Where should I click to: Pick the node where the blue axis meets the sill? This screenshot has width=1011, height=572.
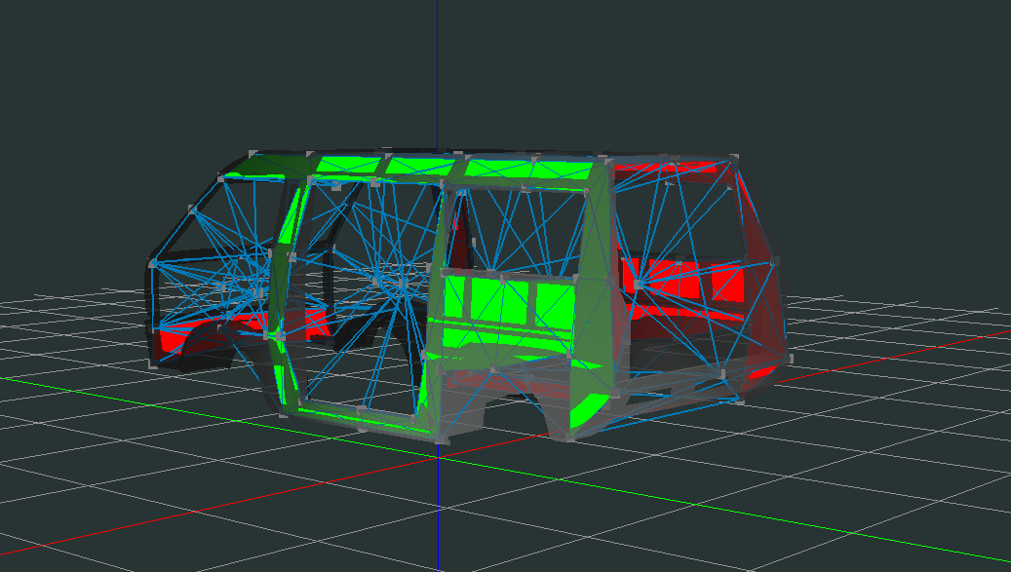(440, 441)
